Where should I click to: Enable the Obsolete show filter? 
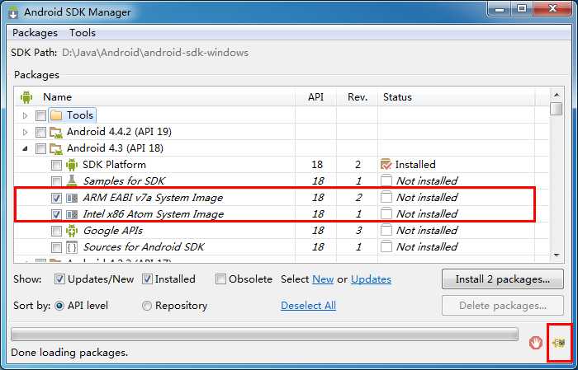[220, 279]
